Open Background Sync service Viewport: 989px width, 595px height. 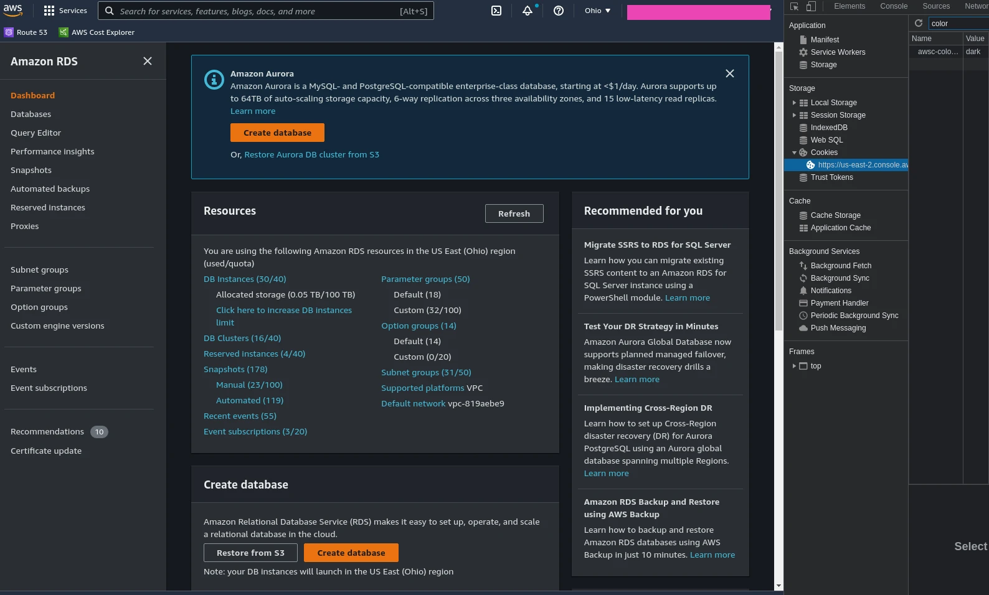[840, 278]
